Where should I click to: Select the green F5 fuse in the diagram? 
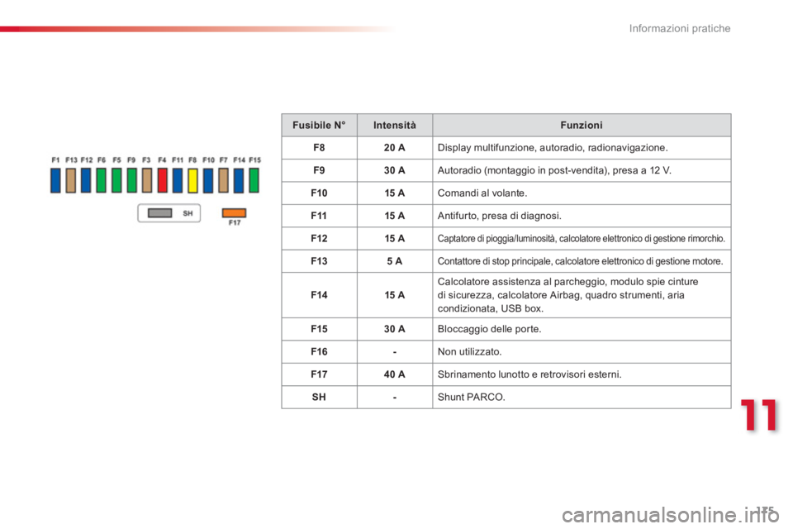(x=116, y=180)
